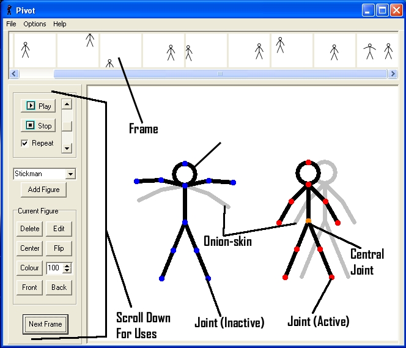The height and width of the screenshot is (348, 406).
Task: Open the Options menu
Action: 35,24
